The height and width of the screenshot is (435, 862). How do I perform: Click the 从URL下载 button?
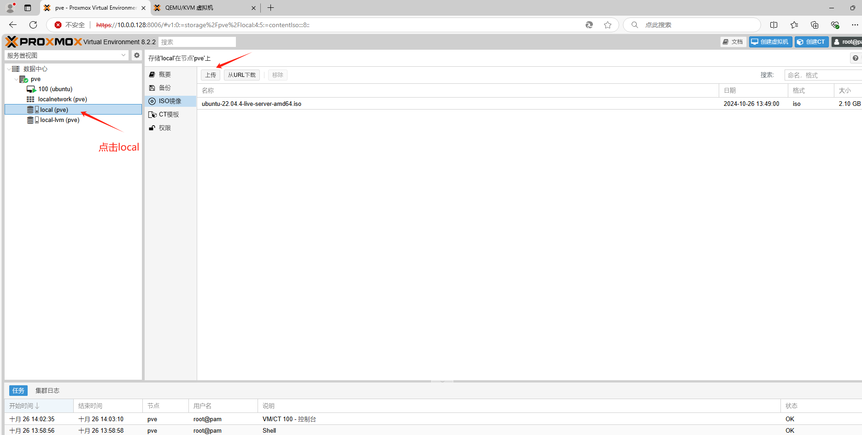pos(242,75)
